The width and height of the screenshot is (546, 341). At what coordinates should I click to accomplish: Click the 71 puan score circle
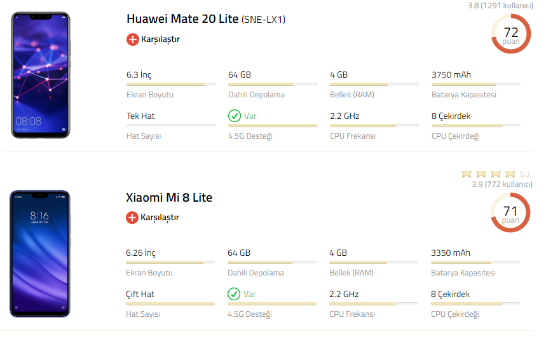[x=510, y=212]
